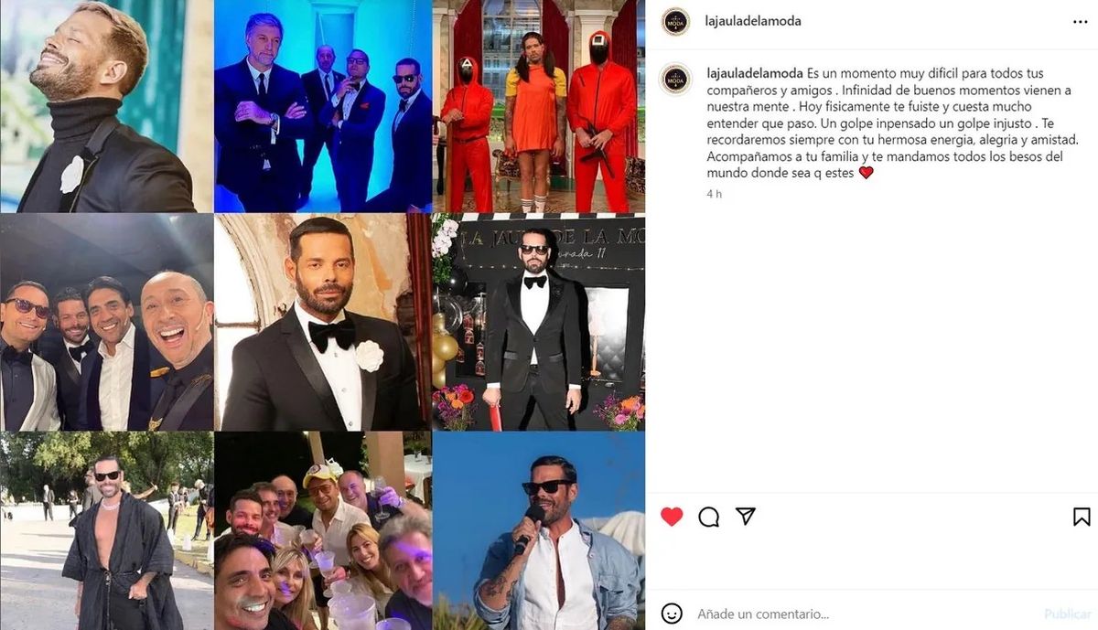Focus the 'Añade un comentario...' field
The image size is (1098, 630).
tap(865, 614)
